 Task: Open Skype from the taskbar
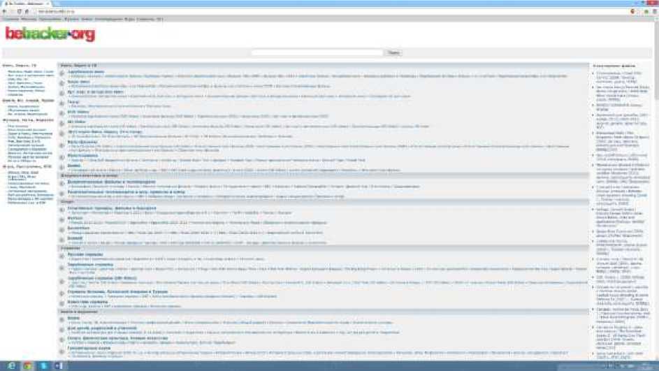click(43, 366)
